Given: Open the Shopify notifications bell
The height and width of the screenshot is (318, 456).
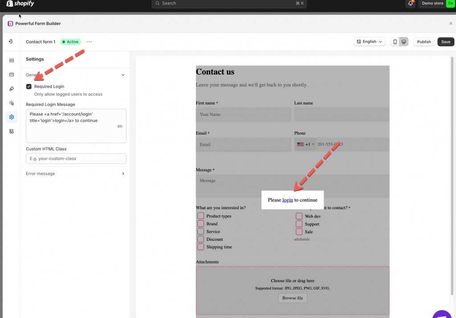Looking at the screenshot, I should click(411, 4).
